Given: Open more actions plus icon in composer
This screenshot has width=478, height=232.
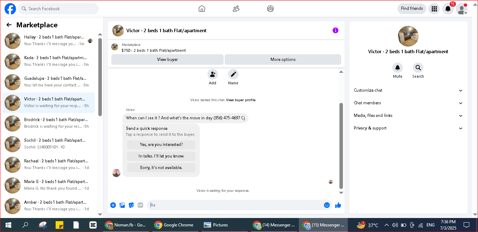Looking at the screenshot, I should pos(113,205).
